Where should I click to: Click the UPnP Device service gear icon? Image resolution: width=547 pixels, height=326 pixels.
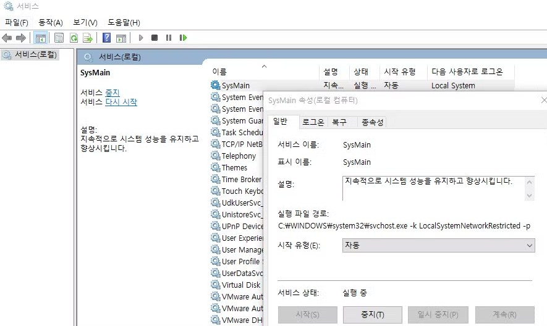pyautogui.click(x=216, y=226)
